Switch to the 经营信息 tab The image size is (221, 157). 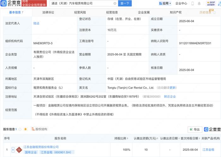point(112,12)
